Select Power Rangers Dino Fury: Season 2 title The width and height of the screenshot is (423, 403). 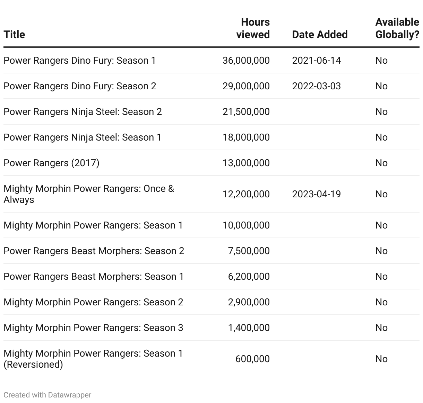click(80, 86)
